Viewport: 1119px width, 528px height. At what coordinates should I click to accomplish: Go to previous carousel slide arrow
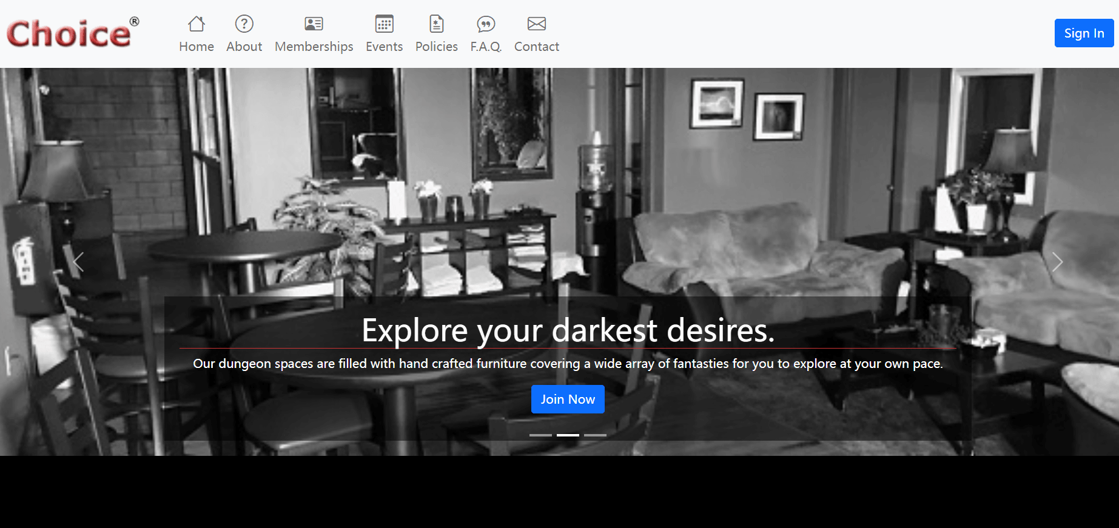tap(78, 262)
